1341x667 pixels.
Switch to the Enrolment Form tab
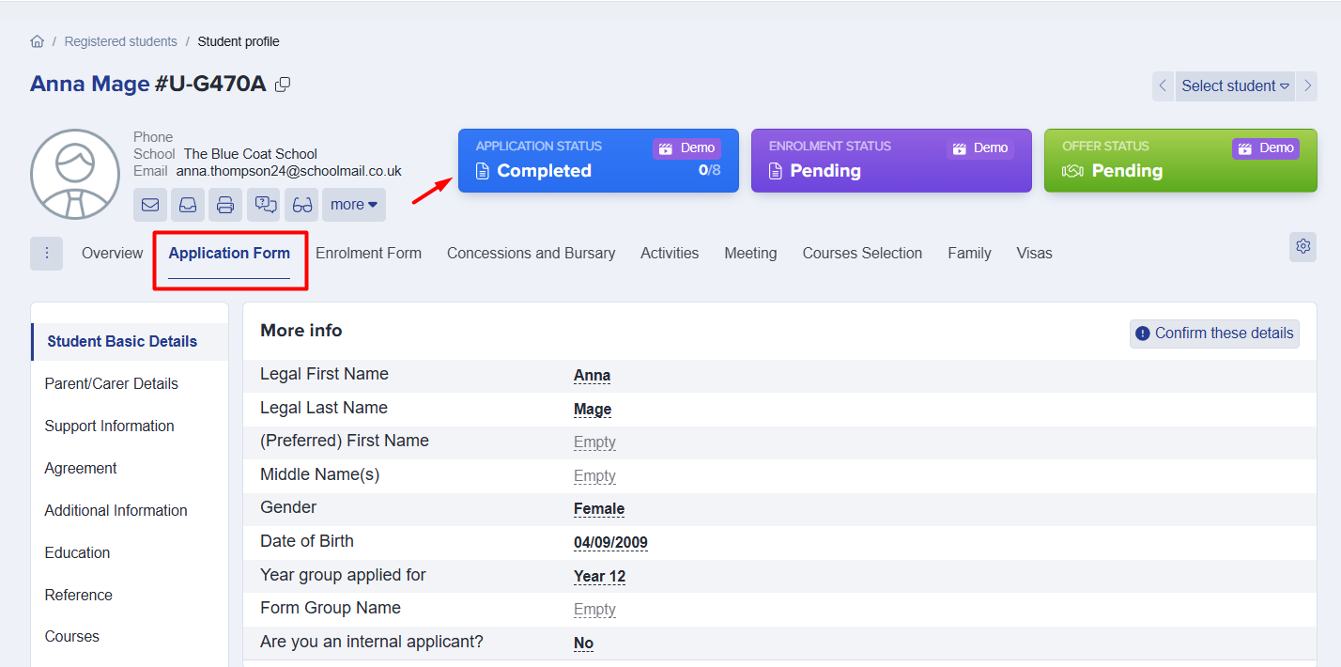[368, 254]
